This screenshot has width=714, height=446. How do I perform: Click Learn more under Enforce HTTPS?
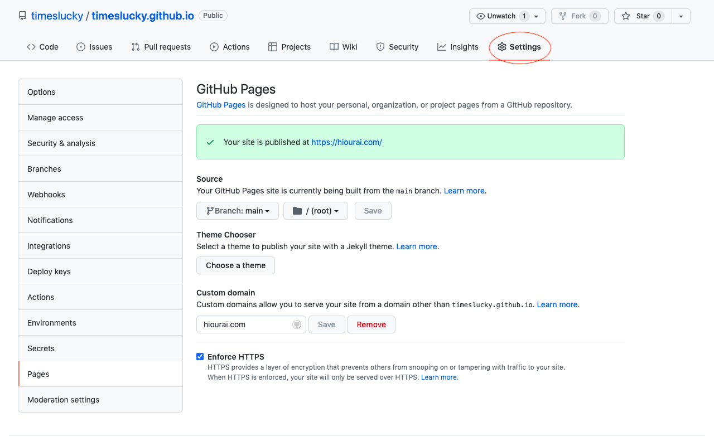pos(439,377)
